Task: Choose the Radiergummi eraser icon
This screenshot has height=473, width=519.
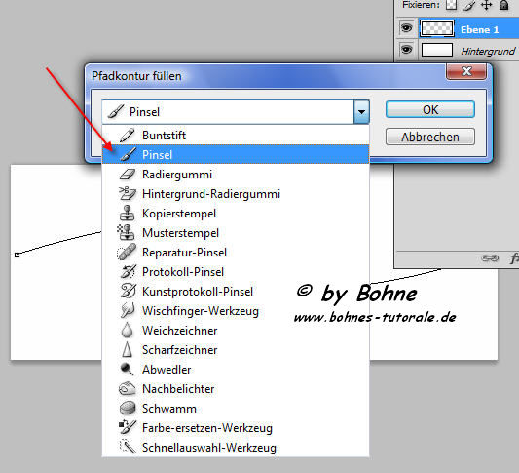Action: point(128,175)
